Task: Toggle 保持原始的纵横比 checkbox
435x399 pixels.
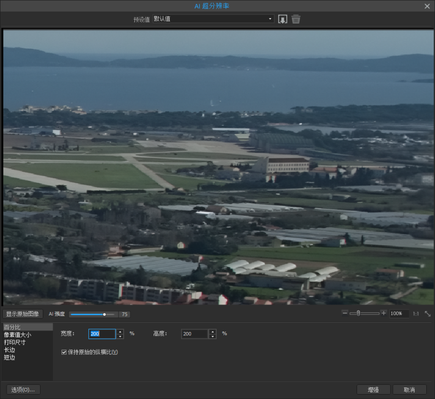Action: pos(64,352)
